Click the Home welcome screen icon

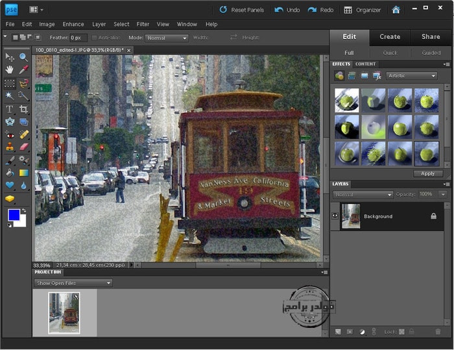[x=396, y=10]
